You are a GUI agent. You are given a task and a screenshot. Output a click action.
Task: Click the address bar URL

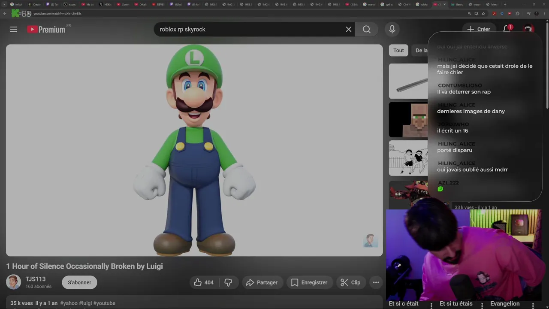coord(57,13)
